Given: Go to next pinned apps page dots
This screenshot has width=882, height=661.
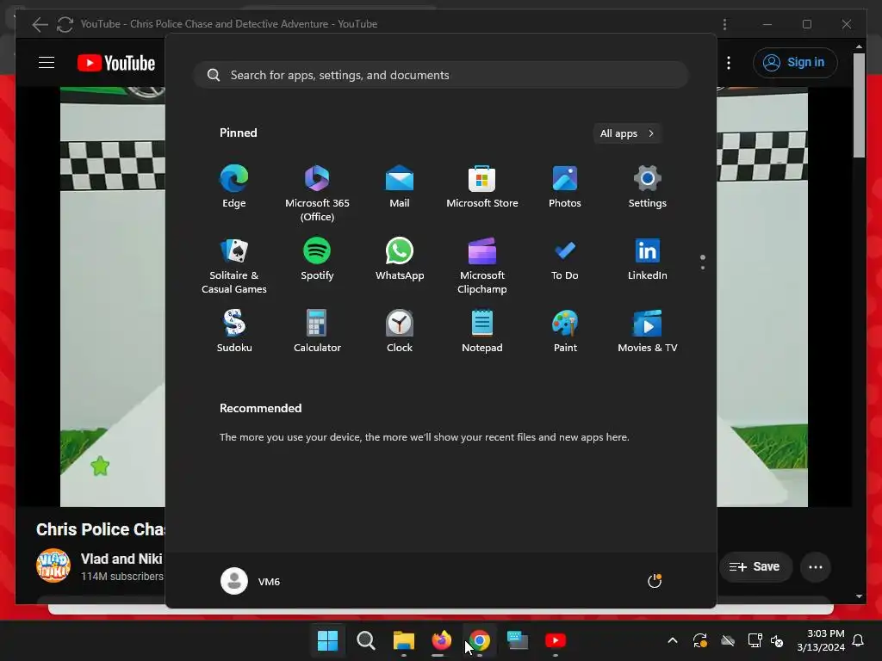Looking at the screenshot, I should click(x=703, y=262).
